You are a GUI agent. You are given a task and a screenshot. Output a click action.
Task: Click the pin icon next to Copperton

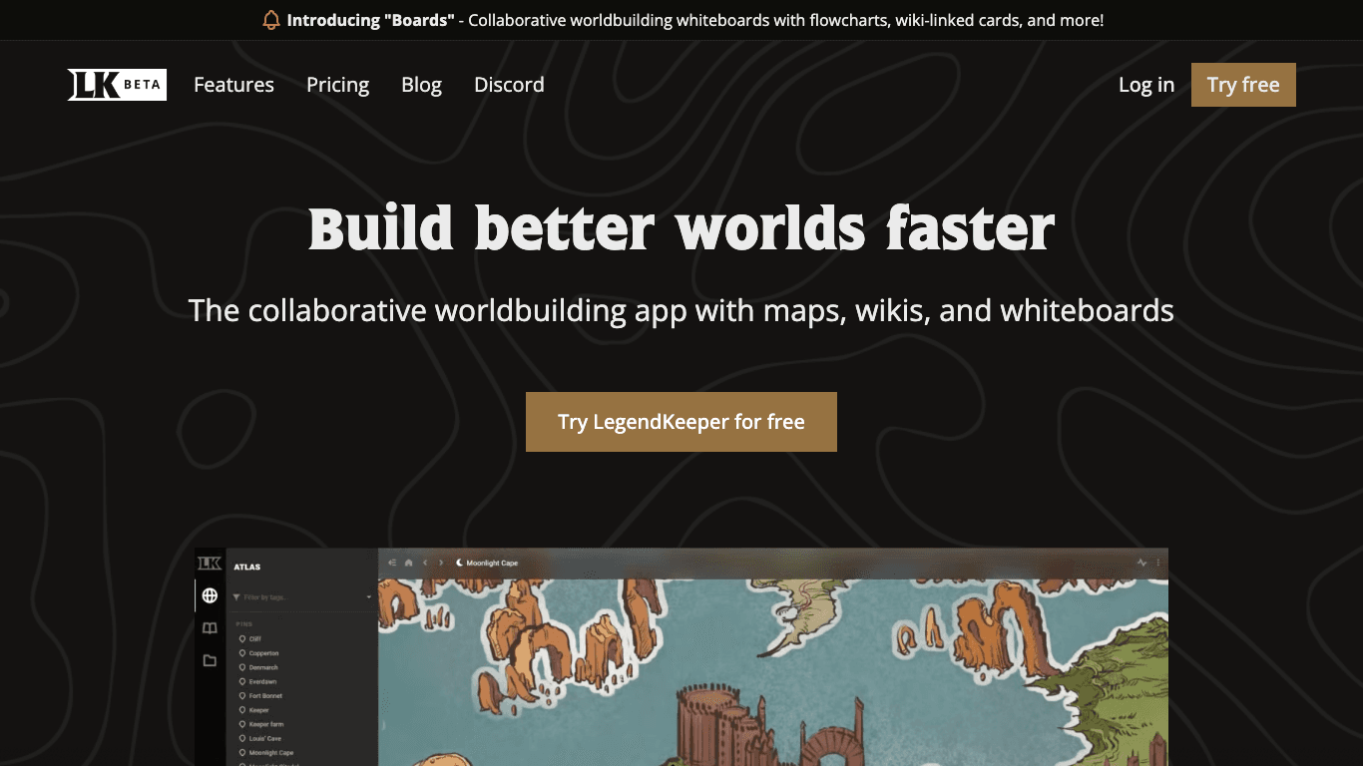pos(241,653)
